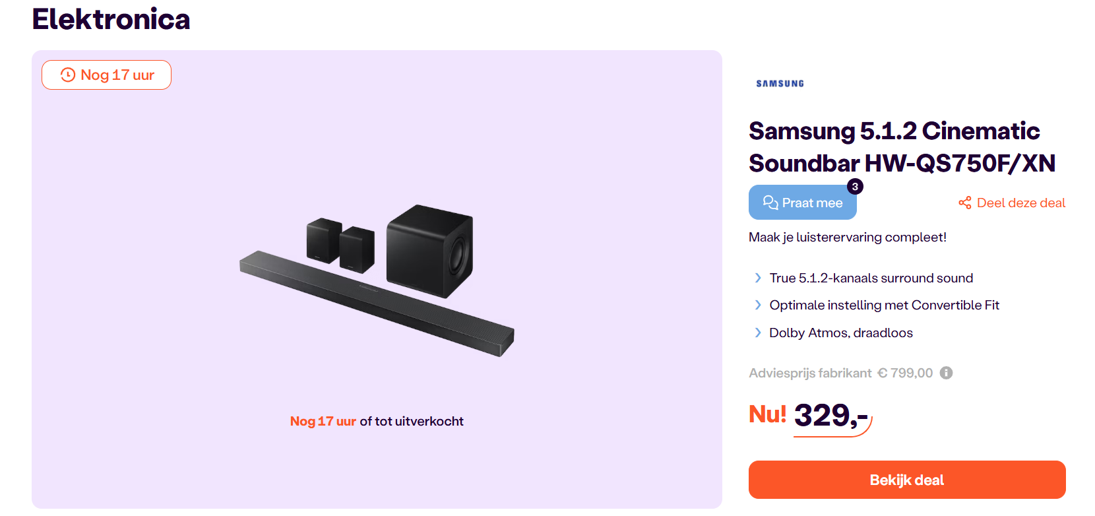
Task: Click the 329,- deal price
Action: click(830, 415)
